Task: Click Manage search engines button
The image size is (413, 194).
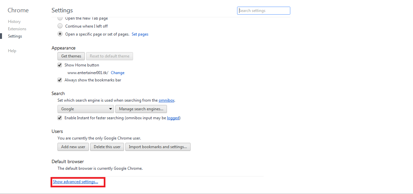Action: coord(141,109)
